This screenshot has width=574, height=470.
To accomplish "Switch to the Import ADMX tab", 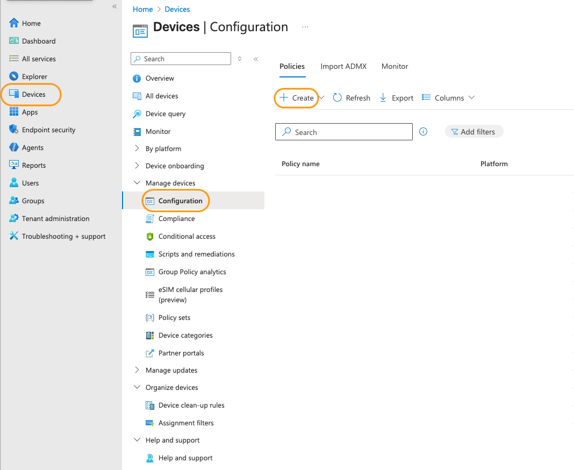I will pyautogui.click(x=343, y=66).
